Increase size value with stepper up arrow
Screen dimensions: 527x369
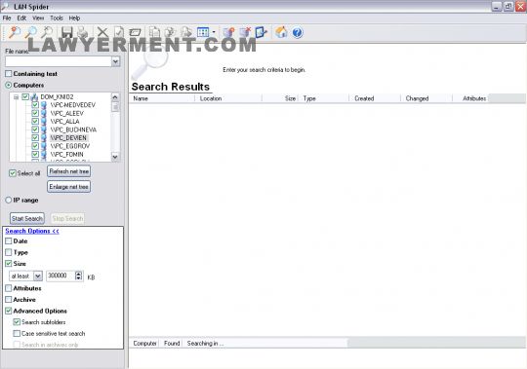pyautogui.click(x=79, y=274)
